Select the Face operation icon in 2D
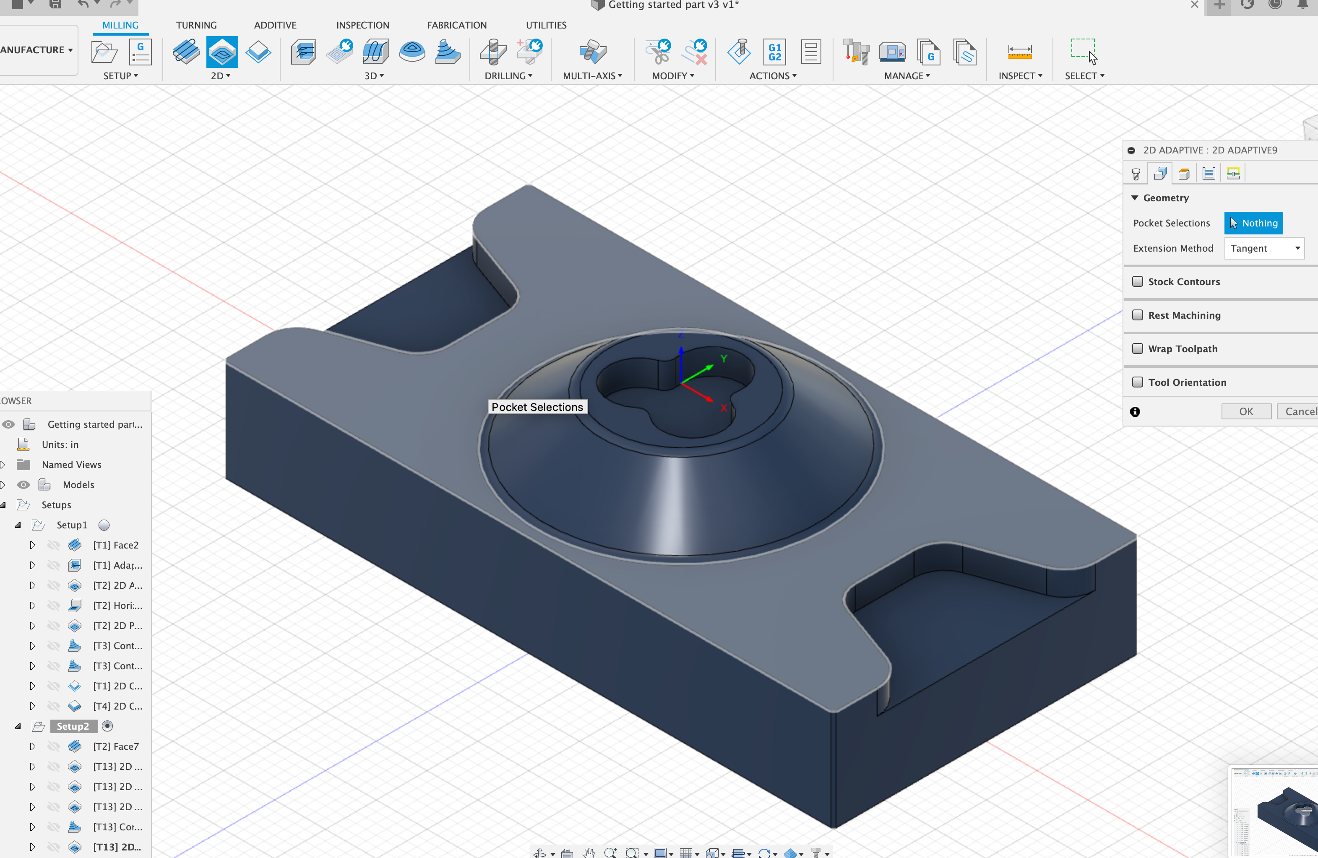 pyautogui.click(x=186, y=52)
